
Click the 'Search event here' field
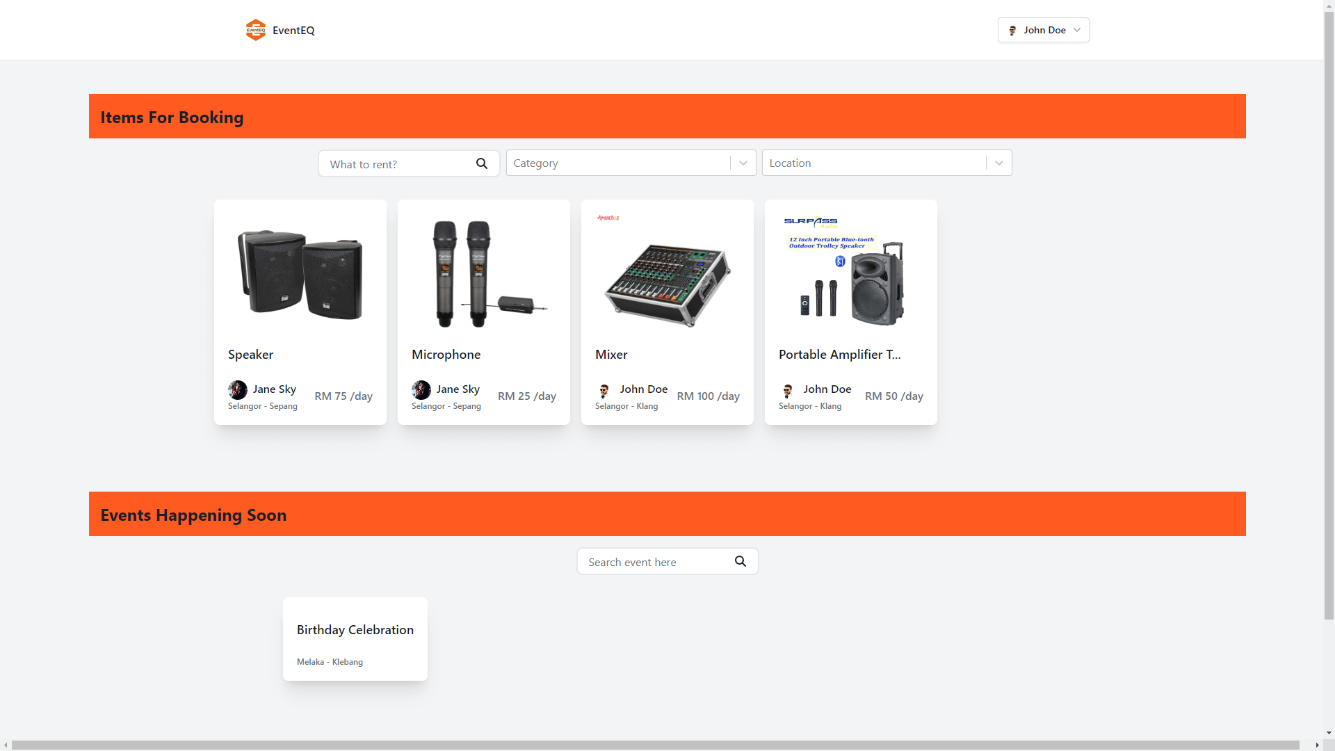click(x=654, y=561)
